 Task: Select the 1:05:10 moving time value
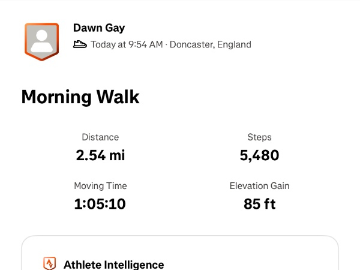pos(100,204)
